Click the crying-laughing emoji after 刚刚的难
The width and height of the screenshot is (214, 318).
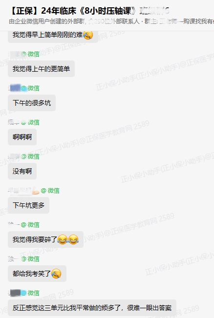click(88, 35)
